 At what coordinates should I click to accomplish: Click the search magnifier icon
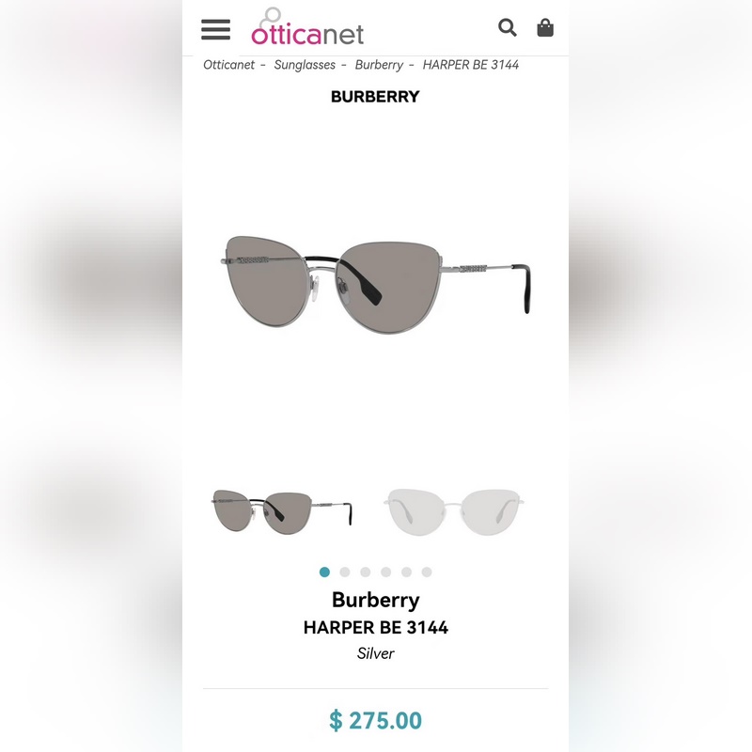coord(507,27)
